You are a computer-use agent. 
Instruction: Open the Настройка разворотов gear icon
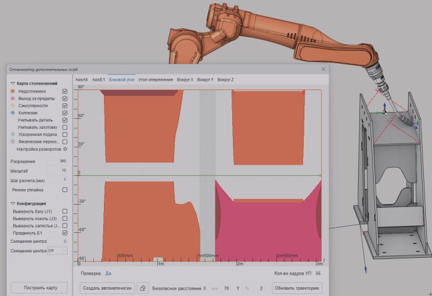point(65,150)
